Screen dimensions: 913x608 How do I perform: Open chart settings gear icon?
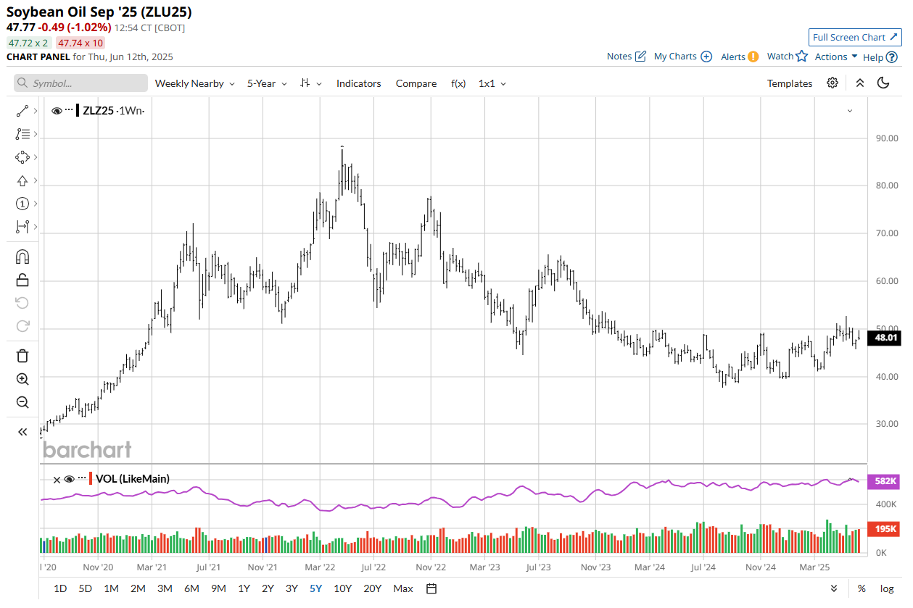[833, 83]
